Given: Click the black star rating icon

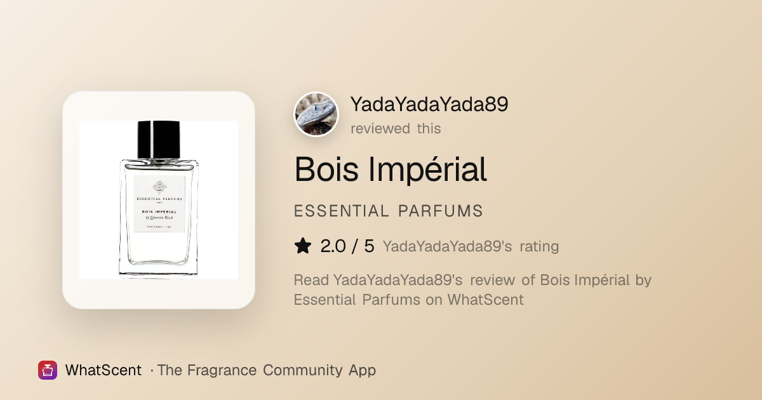Looking at the screenshot, I should pyautogui.click(x=303, y=246).
